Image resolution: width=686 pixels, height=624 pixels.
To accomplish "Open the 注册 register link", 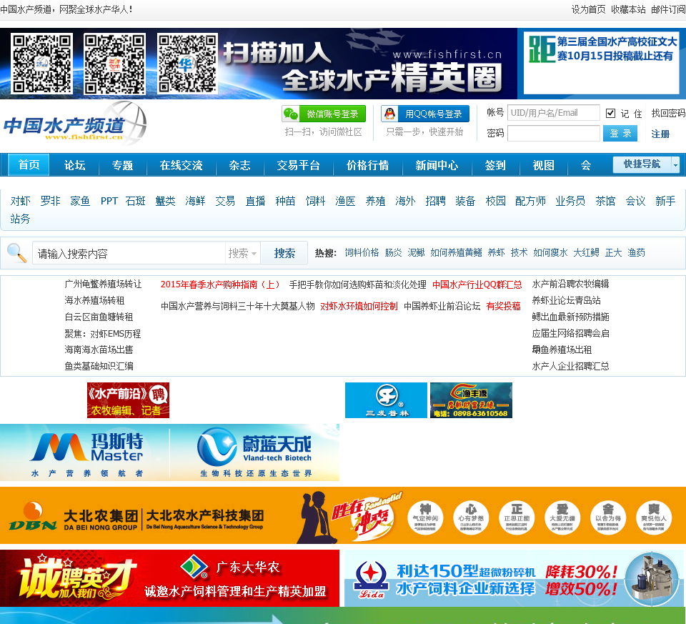I will click(x=660, y=134).
